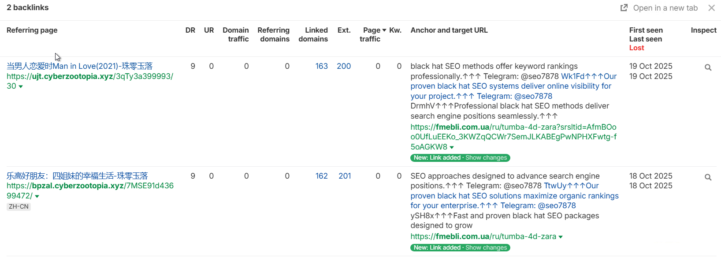Image resolution: width=721 pixels, height=258 pixels.
Task: Click linked domains value 162
Action: click(321, 176)
